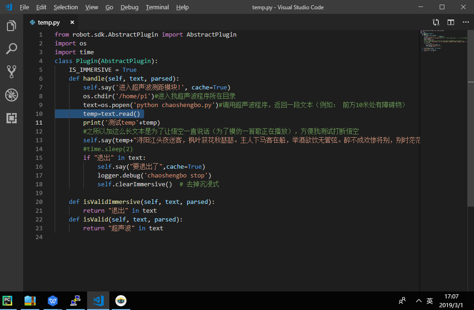Split the editor using the split icon
This screenshot has height=310, width=474.
(450, 22)
